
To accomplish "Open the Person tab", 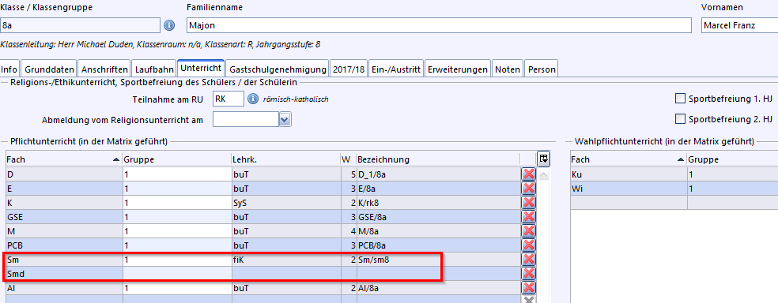I will (x=542, y=69).
